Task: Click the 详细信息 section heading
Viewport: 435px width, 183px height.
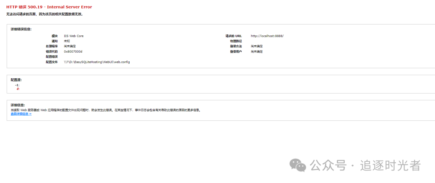Action: click(x=18, y=105)
